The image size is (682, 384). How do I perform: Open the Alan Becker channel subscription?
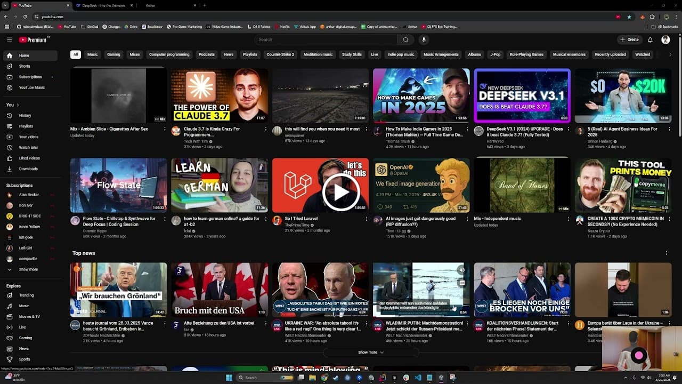(x=29, y=195)
